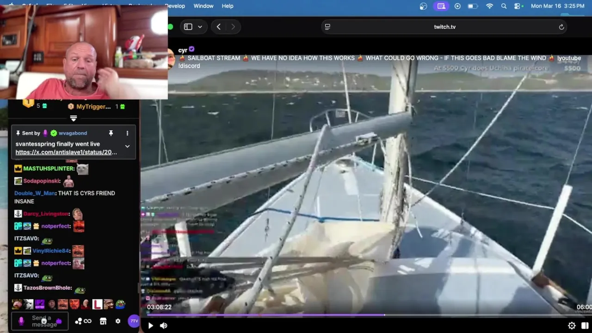This screenshot has height=333, width=592.
Task: Open MASTUHSPLINTER username in chat
Action: pyautogui.click(x=48, y=169)
